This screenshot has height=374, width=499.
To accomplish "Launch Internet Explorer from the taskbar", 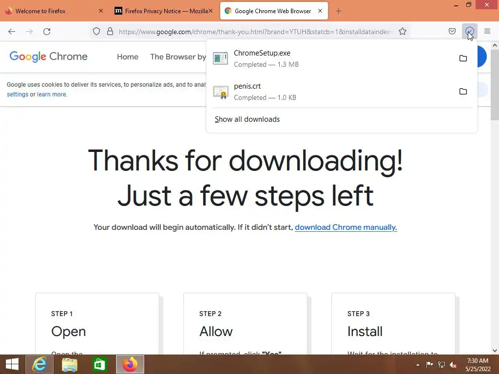I will [39, 364].
